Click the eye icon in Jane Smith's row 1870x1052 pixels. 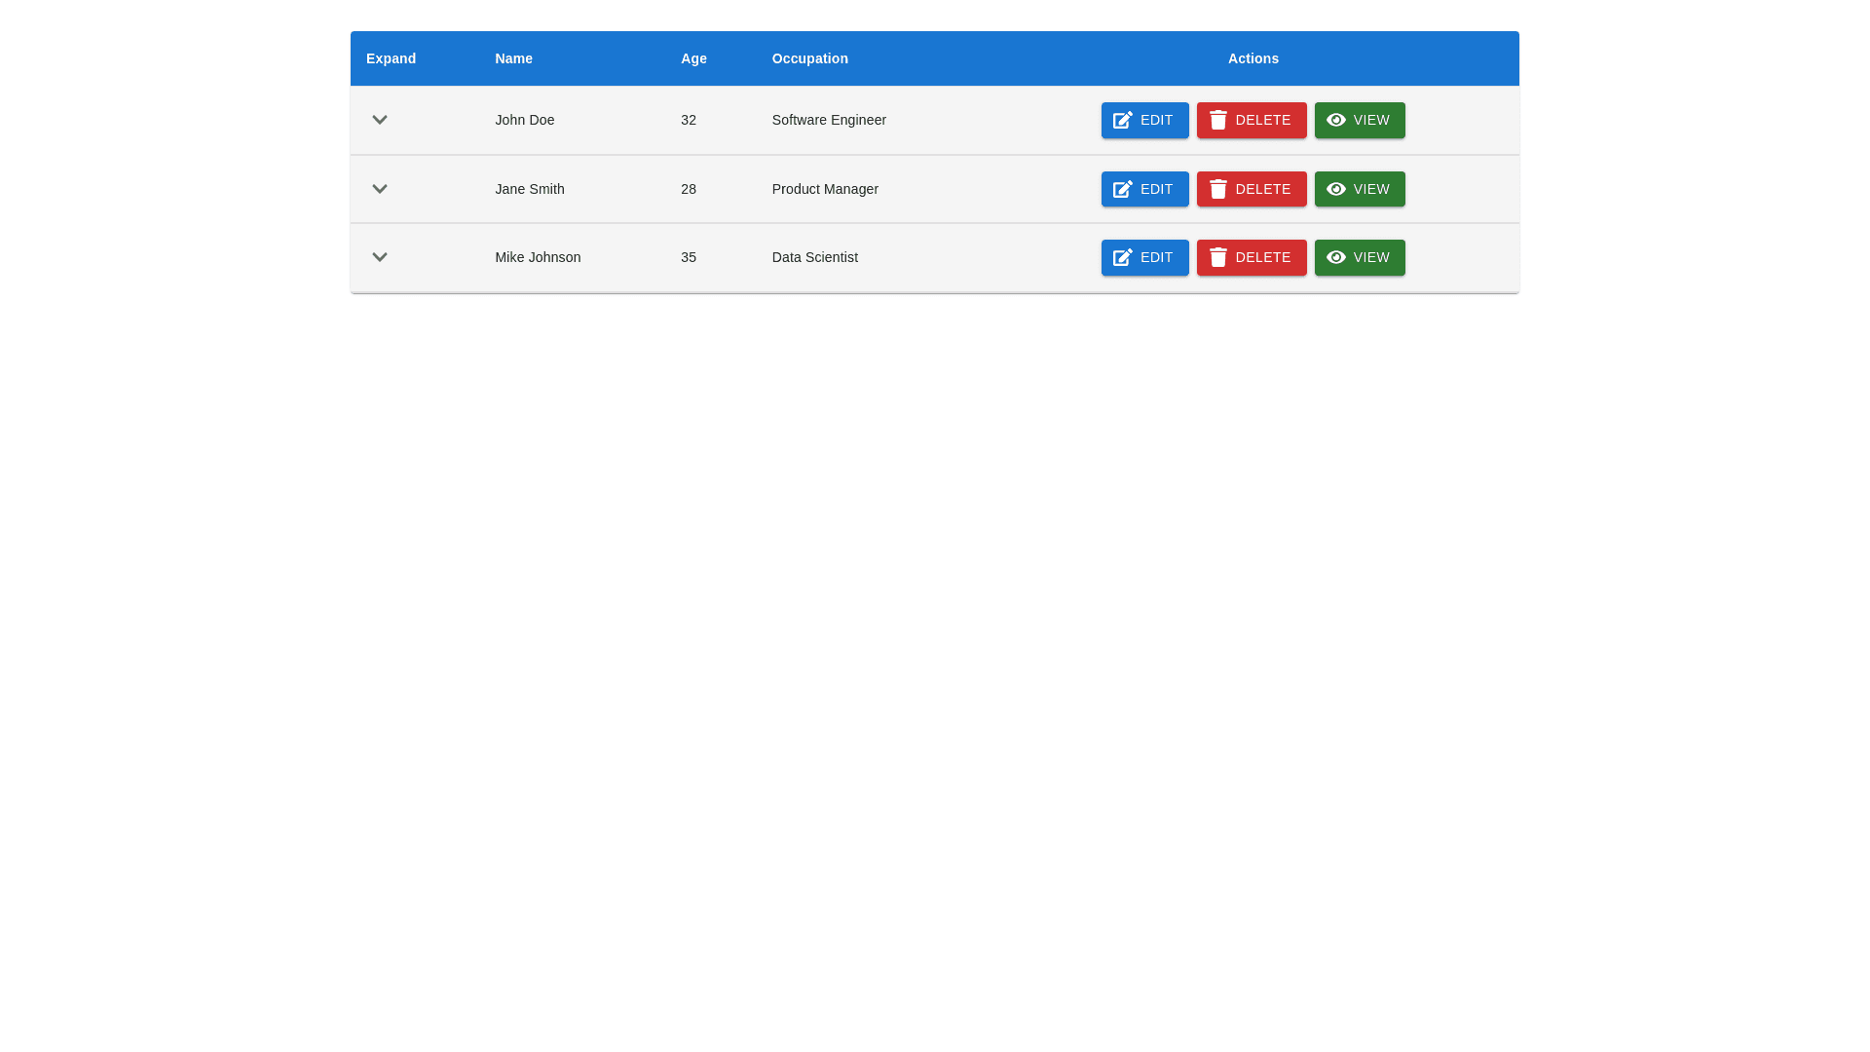(1335, 189)
